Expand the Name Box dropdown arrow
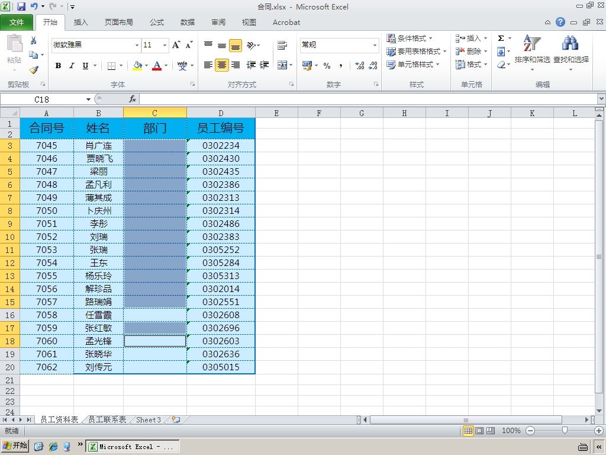This screenshot has height=455, width=606. pyautogui.click(x=89, y=100)
